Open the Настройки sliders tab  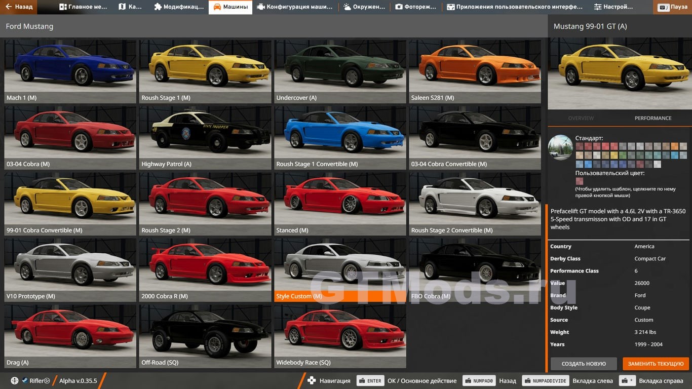[x=613, y=7]
